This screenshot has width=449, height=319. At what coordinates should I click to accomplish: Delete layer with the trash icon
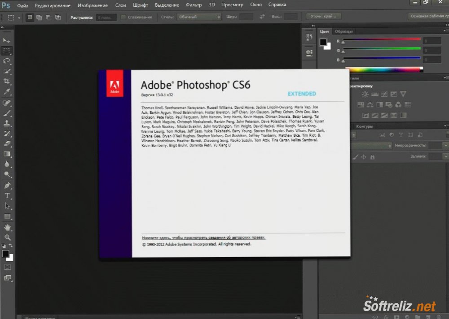438,317
